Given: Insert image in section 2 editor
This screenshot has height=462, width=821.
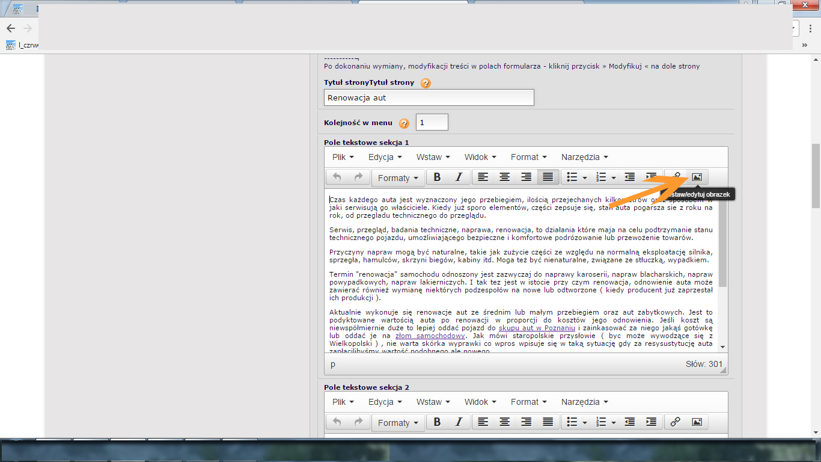Looking at the screenshot, I should [697, 422].
